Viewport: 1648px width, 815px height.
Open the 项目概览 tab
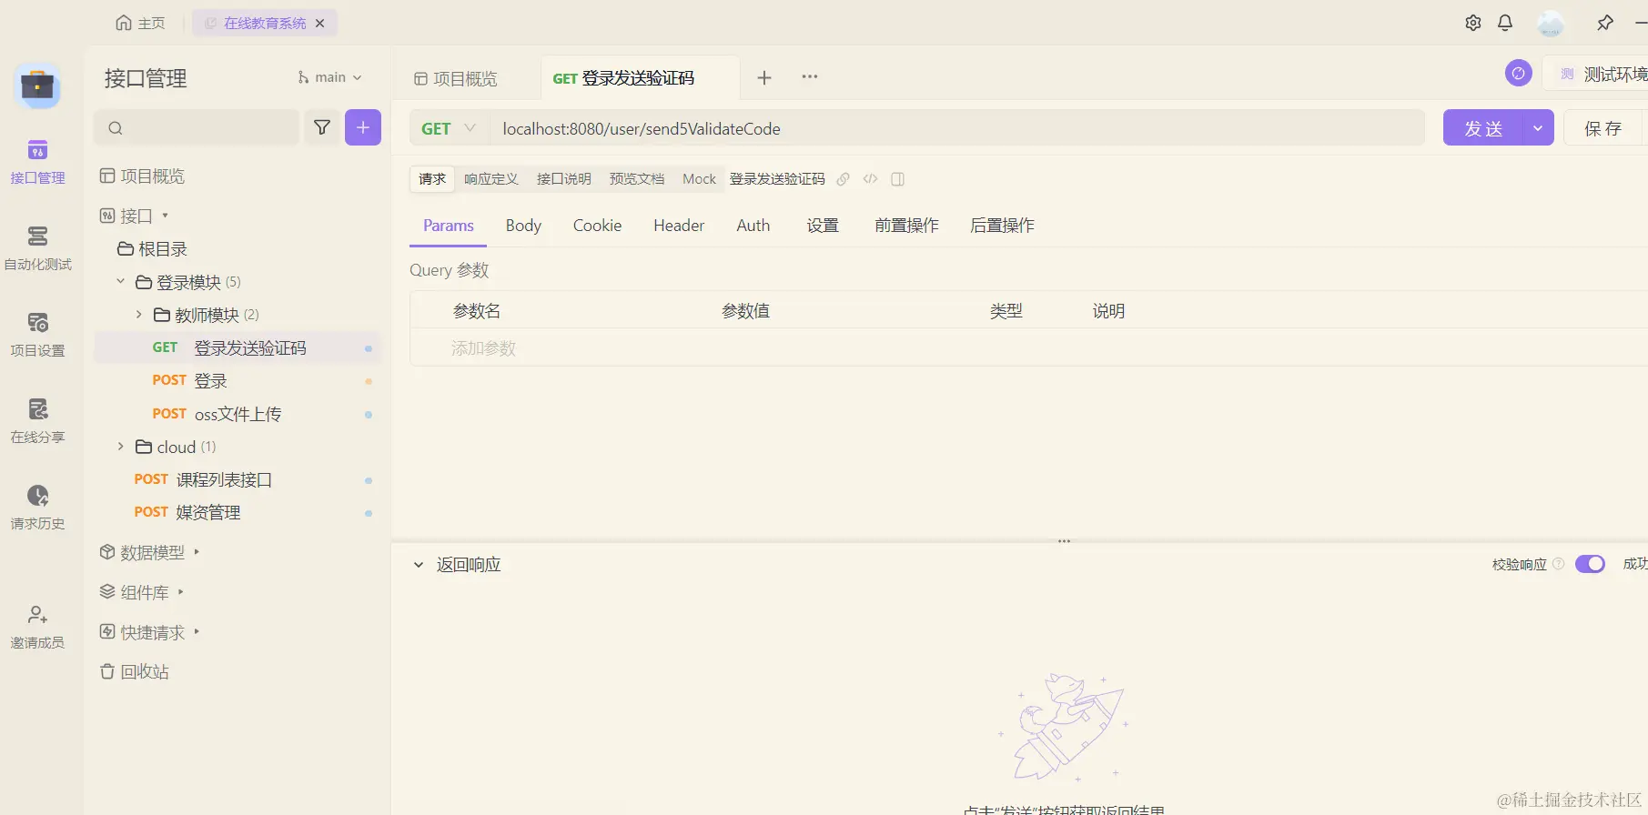[456, 79]
